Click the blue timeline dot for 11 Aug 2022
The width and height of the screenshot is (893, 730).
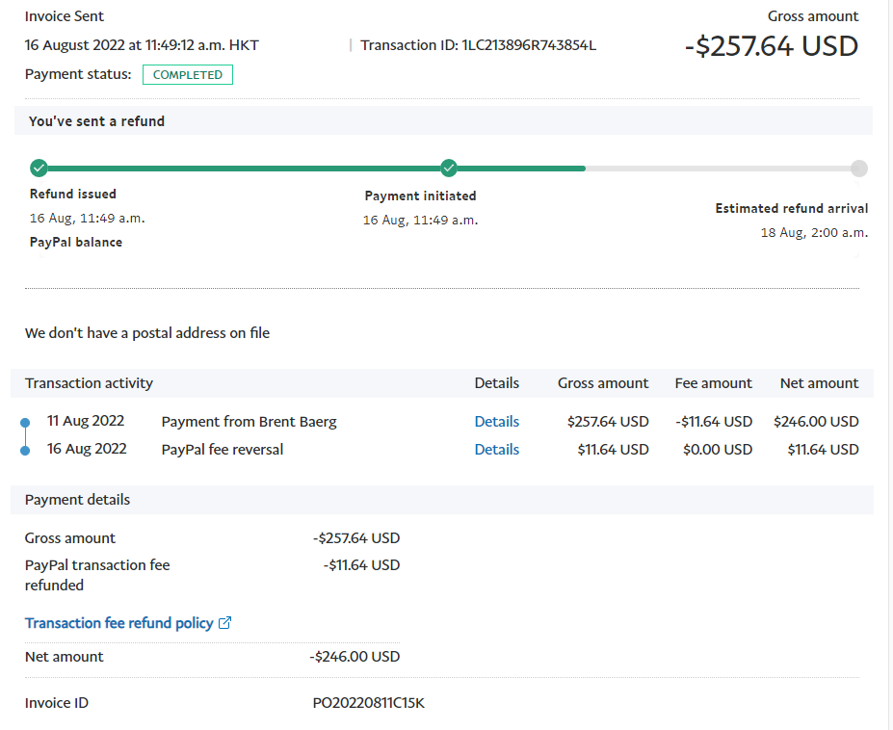pos(25,422)
